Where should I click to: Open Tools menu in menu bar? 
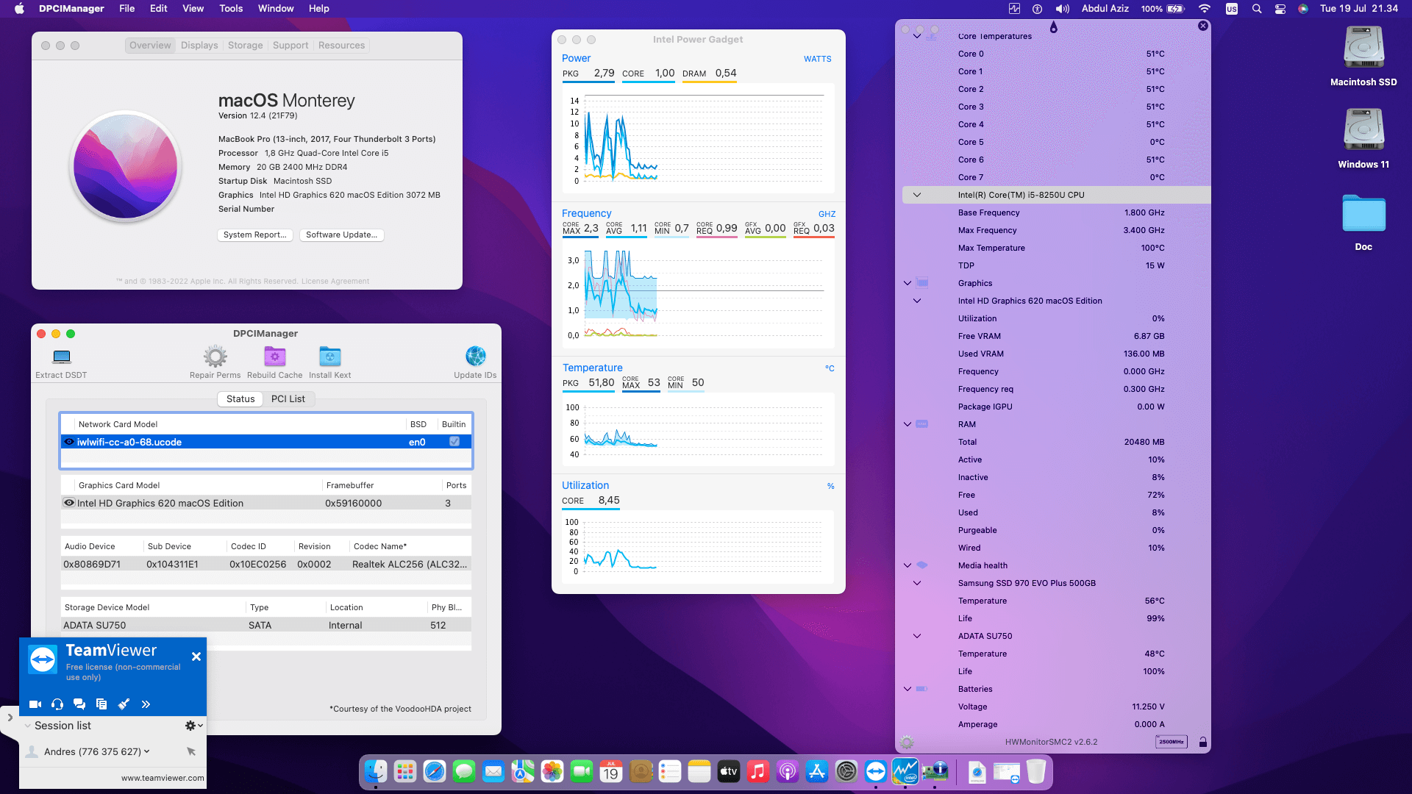231,9
